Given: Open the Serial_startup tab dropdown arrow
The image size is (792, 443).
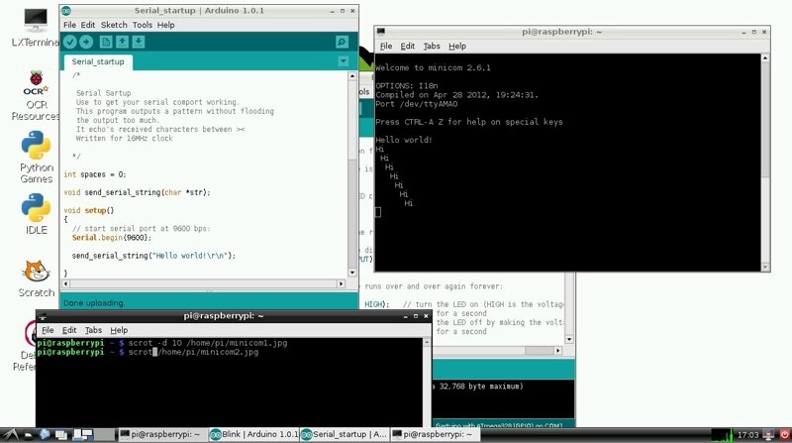Looking at the screenshot, I should [343, 61].
